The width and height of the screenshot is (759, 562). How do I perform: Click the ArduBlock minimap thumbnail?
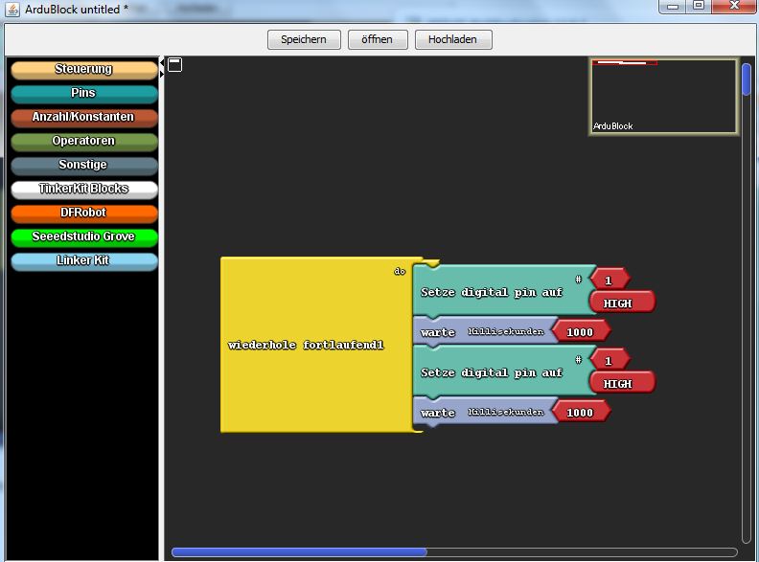pos(662,96)
